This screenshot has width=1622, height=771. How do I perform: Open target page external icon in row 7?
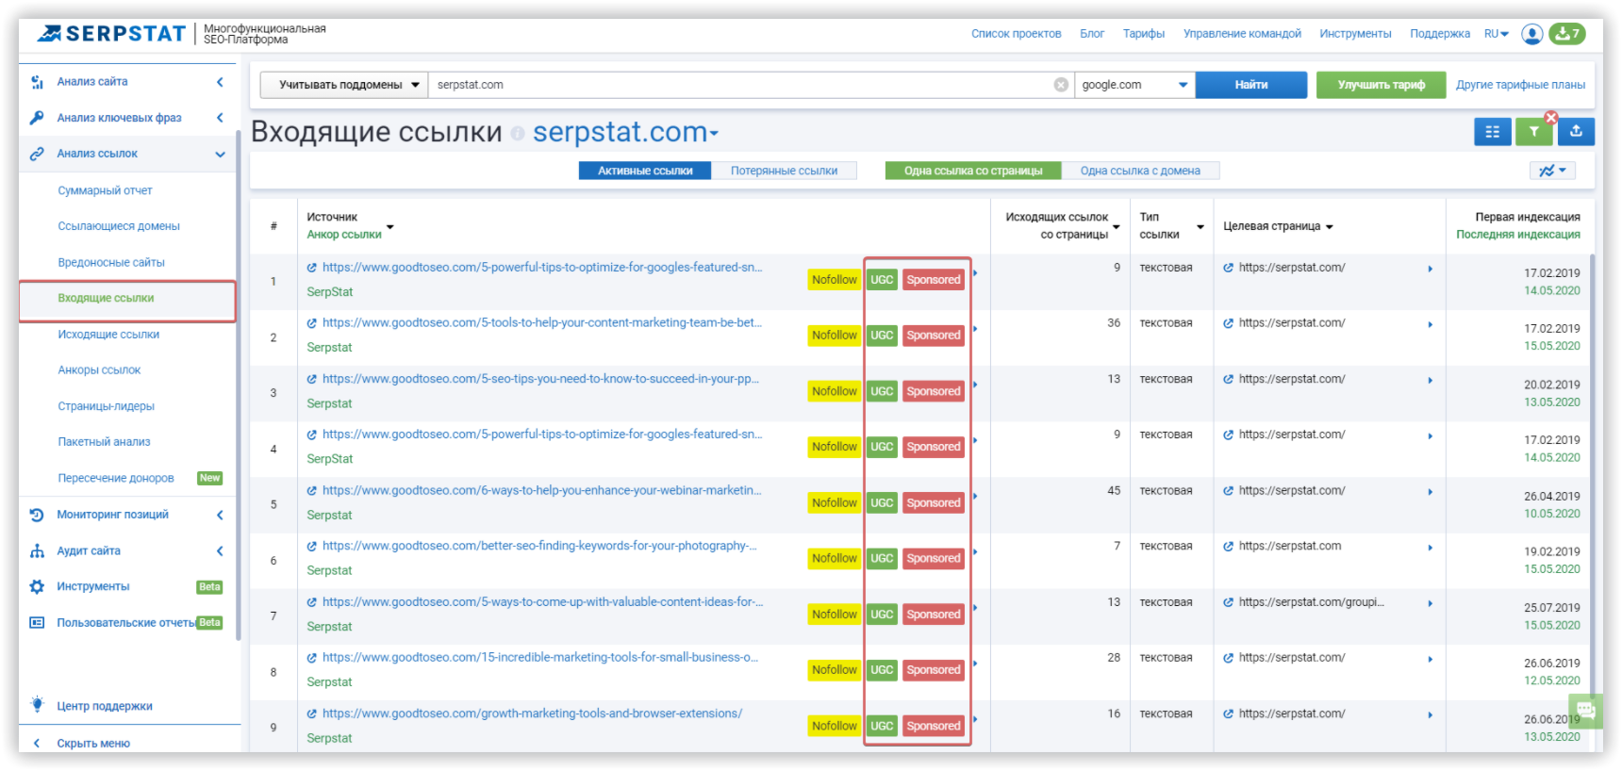pyautogui.click(x=1228, y=602)
